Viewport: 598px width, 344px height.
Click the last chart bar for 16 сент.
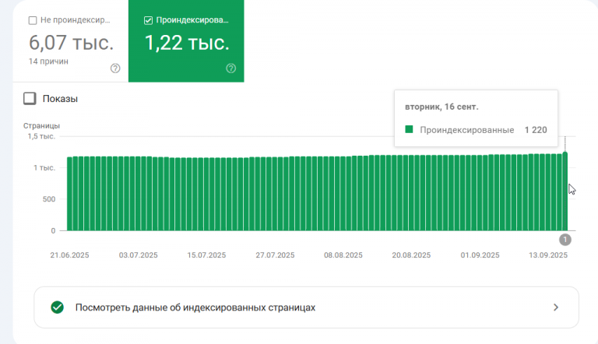pyautogui.click(x=565, y=191)
